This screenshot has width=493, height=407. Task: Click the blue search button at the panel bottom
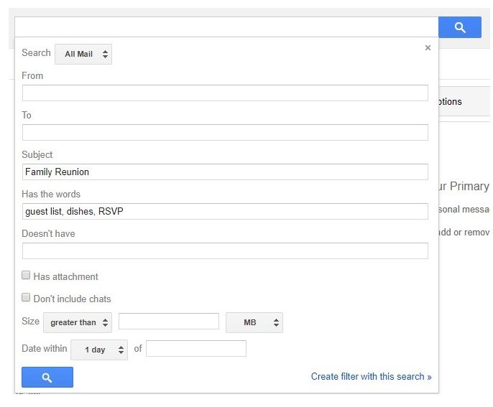coord(47,377)
